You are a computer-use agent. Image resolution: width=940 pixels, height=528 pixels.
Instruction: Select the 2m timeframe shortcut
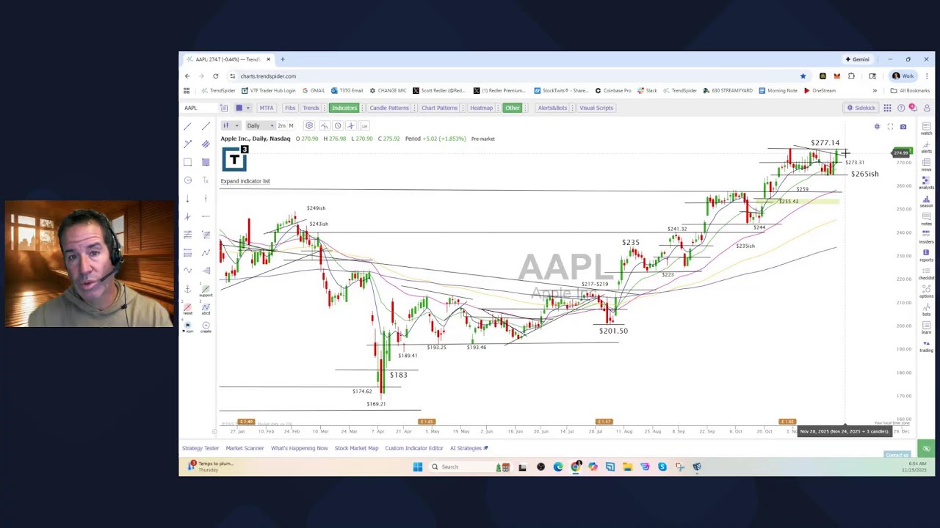(281, 125)
